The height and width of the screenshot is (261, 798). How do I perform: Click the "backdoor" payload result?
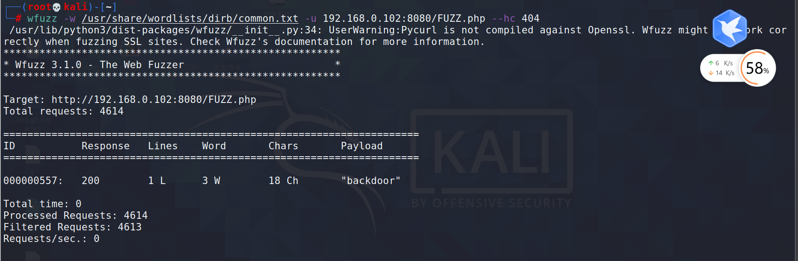pos(371,181)
